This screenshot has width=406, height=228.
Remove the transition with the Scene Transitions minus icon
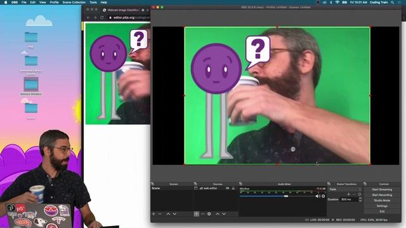354,194
